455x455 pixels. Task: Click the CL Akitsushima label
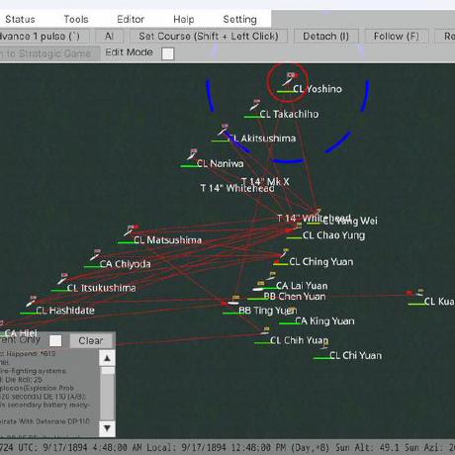tap(262, 138)
